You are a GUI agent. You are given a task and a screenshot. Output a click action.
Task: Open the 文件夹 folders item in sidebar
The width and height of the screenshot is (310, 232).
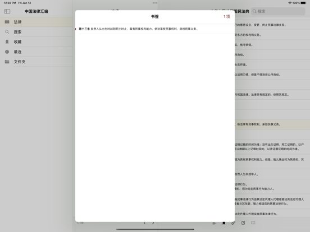[37, 62]
